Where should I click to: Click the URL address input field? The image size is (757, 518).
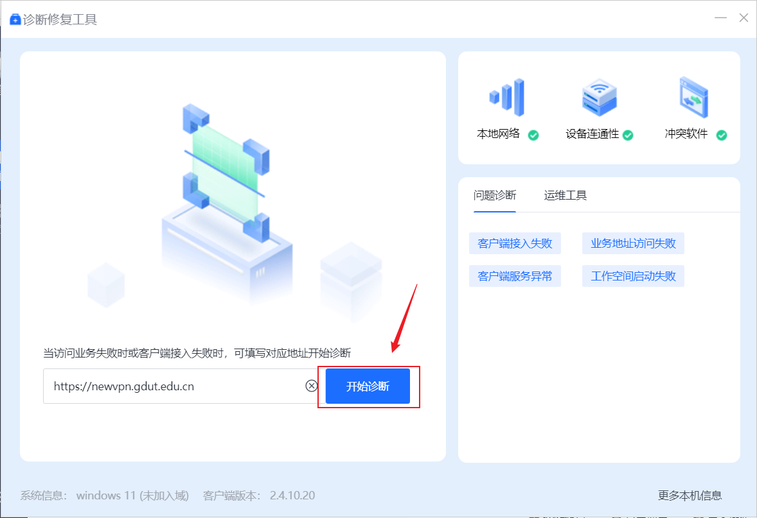point(174,386)
